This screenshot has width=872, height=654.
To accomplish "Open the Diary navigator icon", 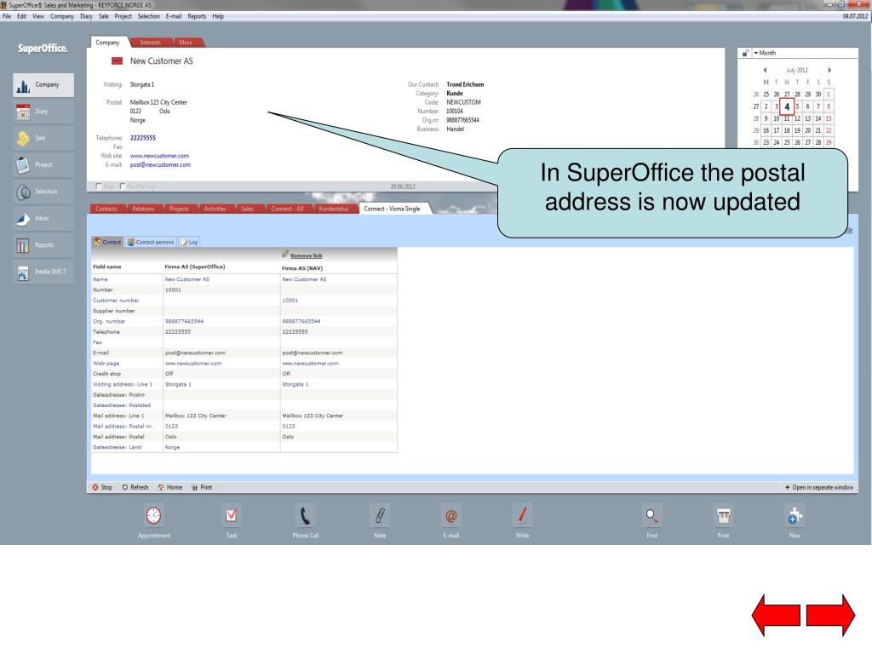I will click(23, 112).
